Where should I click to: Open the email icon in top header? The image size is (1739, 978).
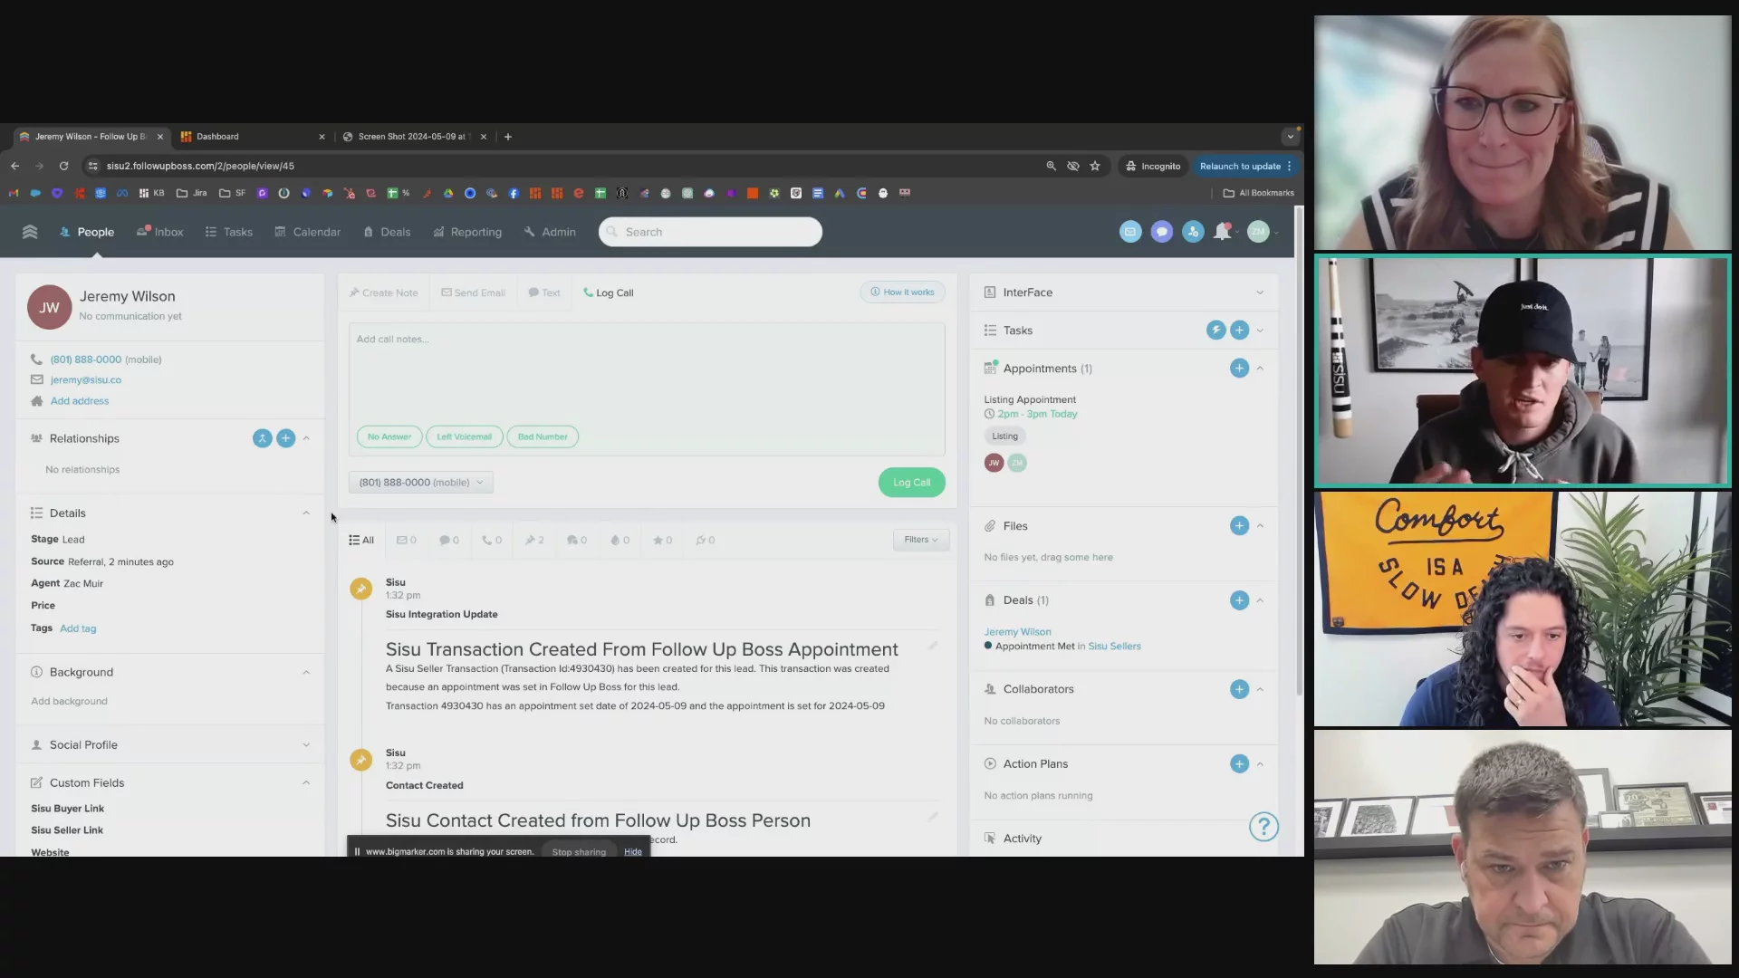(1130, 232)
